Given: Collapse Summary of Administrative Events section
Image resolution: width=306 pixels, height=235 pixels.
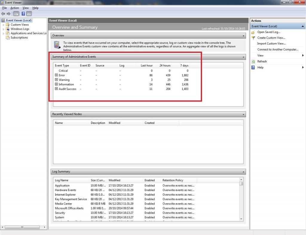Looking at the screenshot, I should point(243,57).
